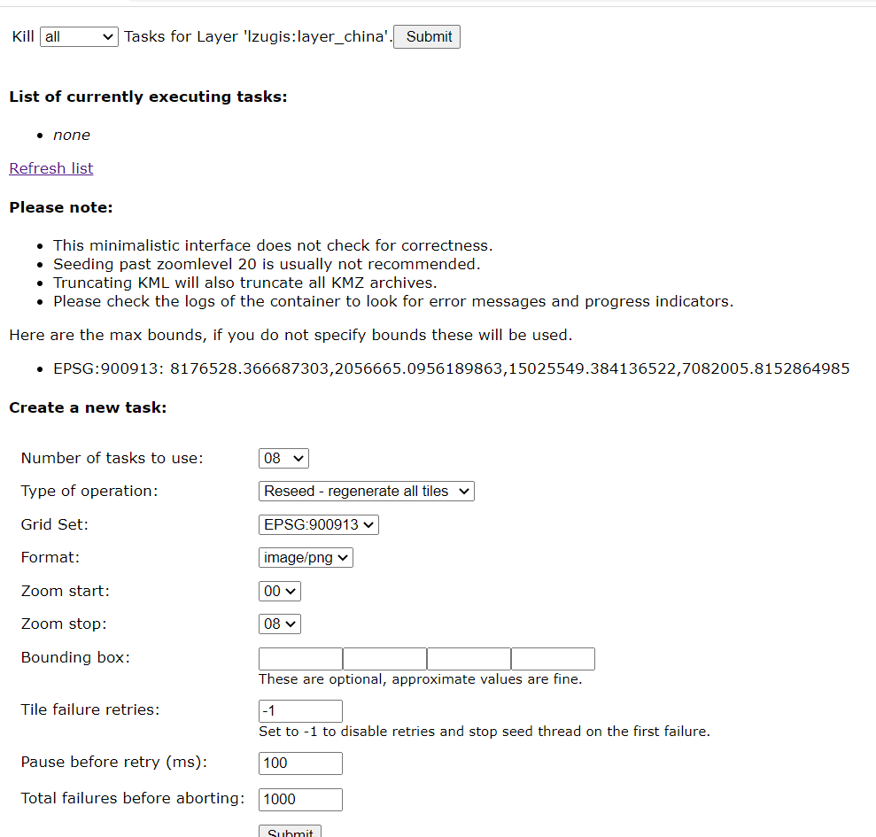Click the first Bounding box input field

click(x=299, y=658)
